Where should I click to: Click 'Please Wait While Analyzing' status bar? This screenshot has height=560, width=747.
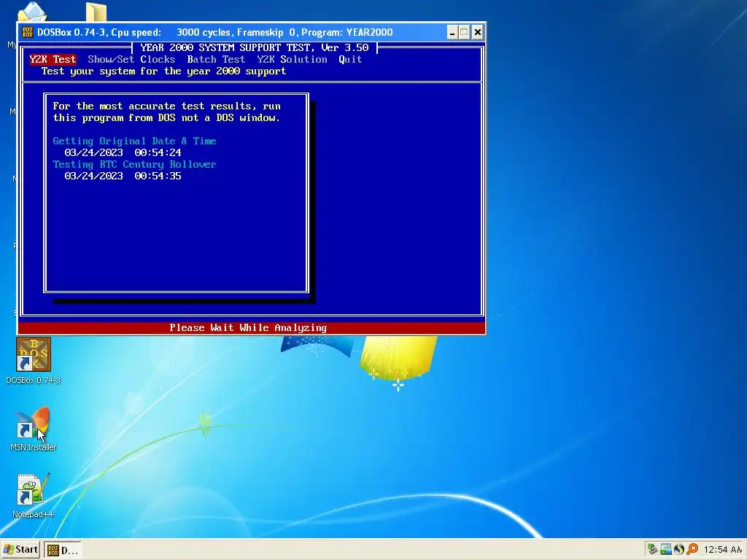[252, 327]
